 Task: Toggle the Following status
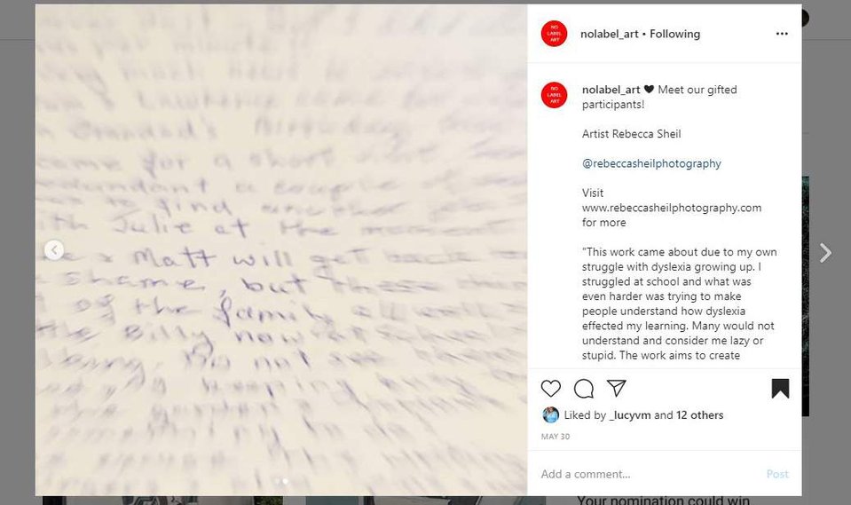(674, 34)
